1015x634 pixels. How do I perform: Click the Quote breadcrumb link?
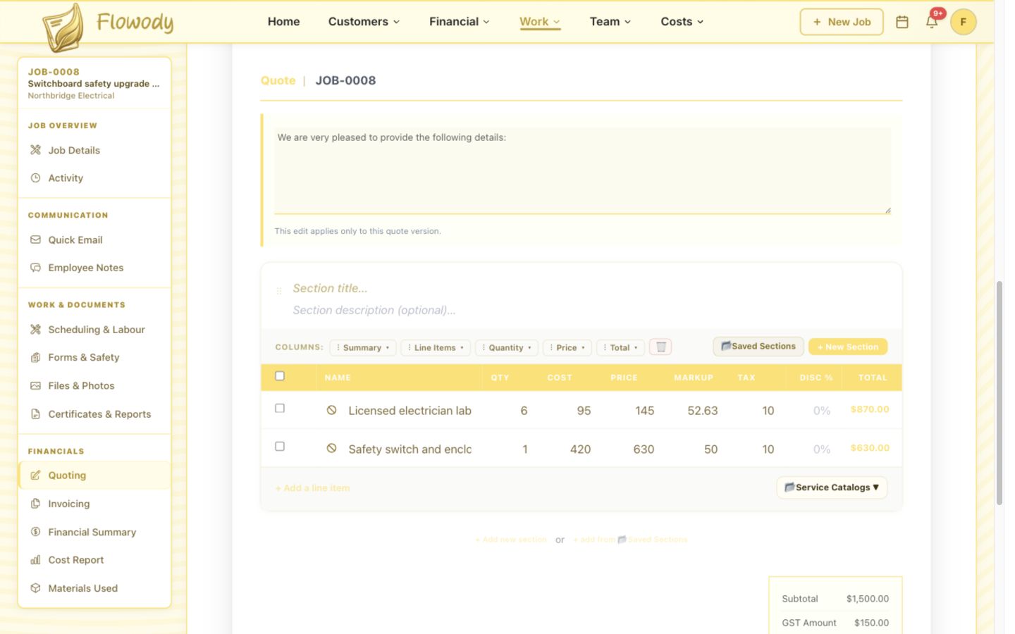point(278,80)
